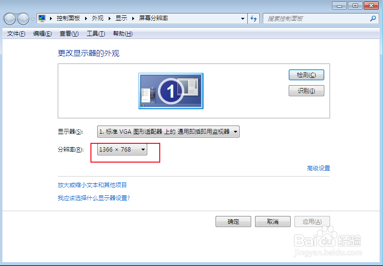Close the screen resolution window

click(x=371, y=6)
